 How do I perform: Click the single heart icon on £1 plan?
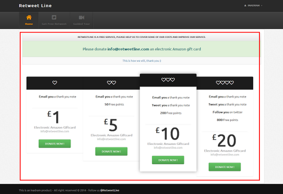pyautogui.click(x=55, y=83)
